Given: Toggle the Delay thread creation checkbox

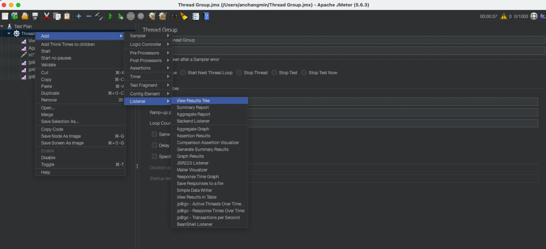Looking at the screenshot, I should click(x=155, y=145).
